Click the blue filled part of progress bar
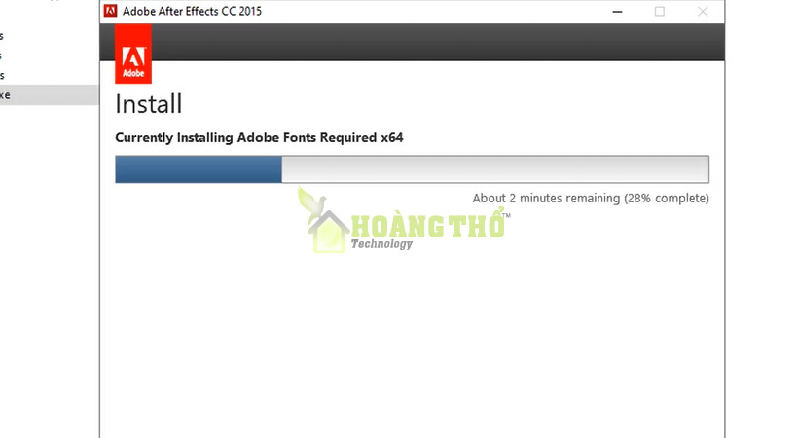 (x=199, y=169)
